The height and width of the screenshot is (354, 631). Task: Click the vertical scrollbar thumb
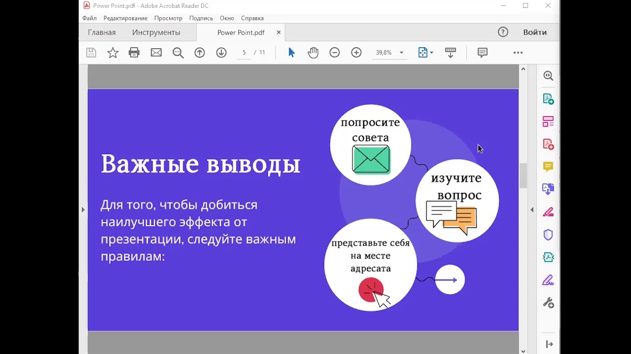523,175
